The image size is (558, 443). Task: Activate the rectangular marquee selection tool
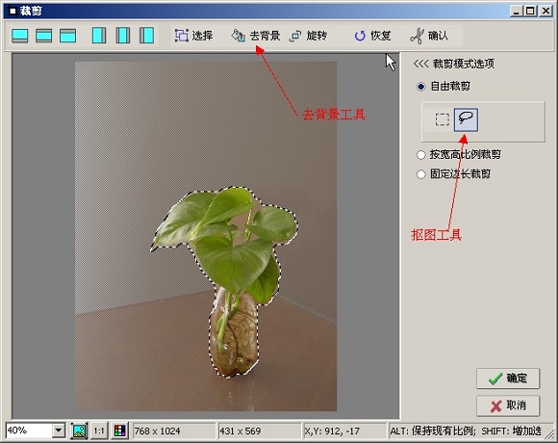(x=443, y=119)
